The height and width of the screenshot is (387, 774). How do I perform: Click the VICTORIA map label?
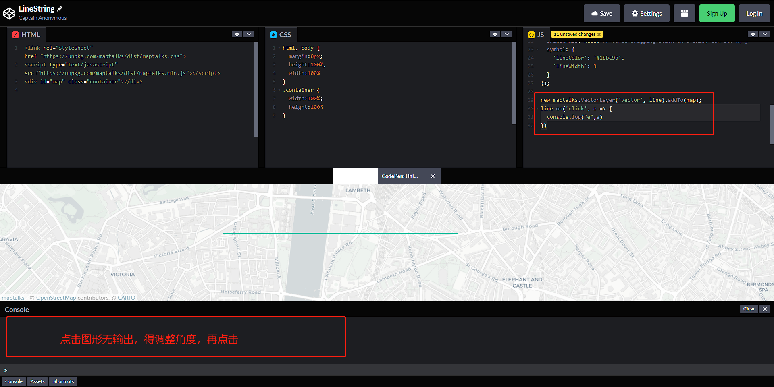click(x=123, y=275)
